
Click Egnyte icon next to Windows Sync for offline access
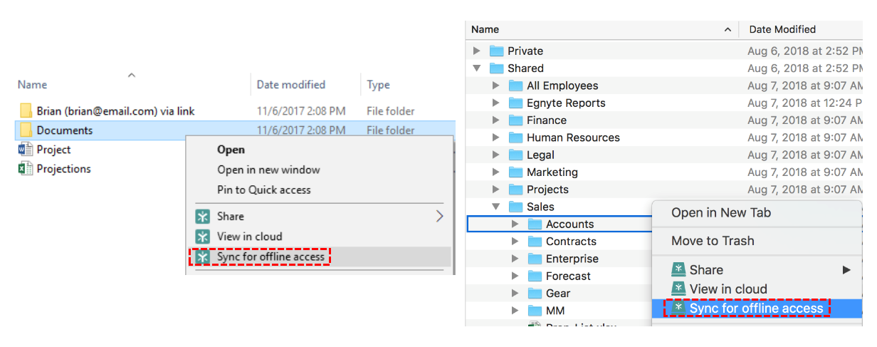tap(204, 257)
